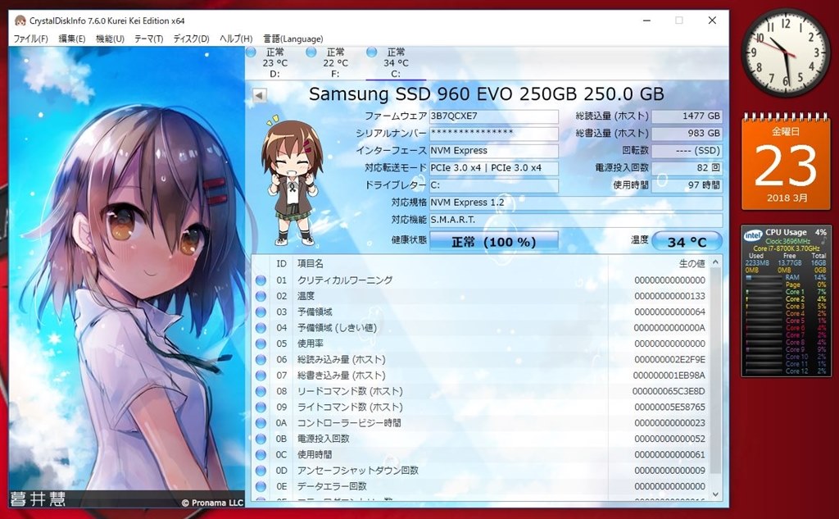Viewport: 839px width, 519px height.
Task: Click the analog clock desktop gadget
Action: [785, 52]
